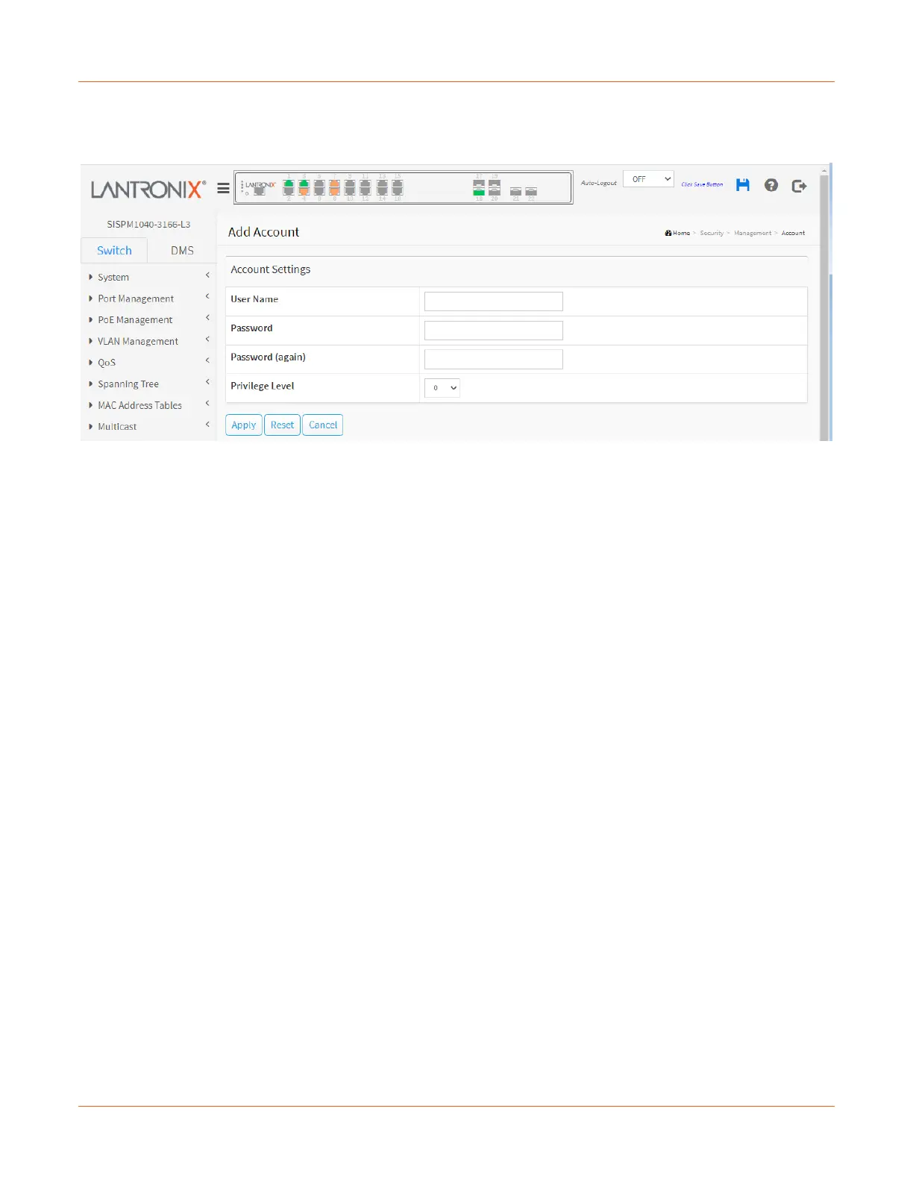Click the logout arrow icon
The width and height of the screenshot is (913, 1182).
point(799,186)
